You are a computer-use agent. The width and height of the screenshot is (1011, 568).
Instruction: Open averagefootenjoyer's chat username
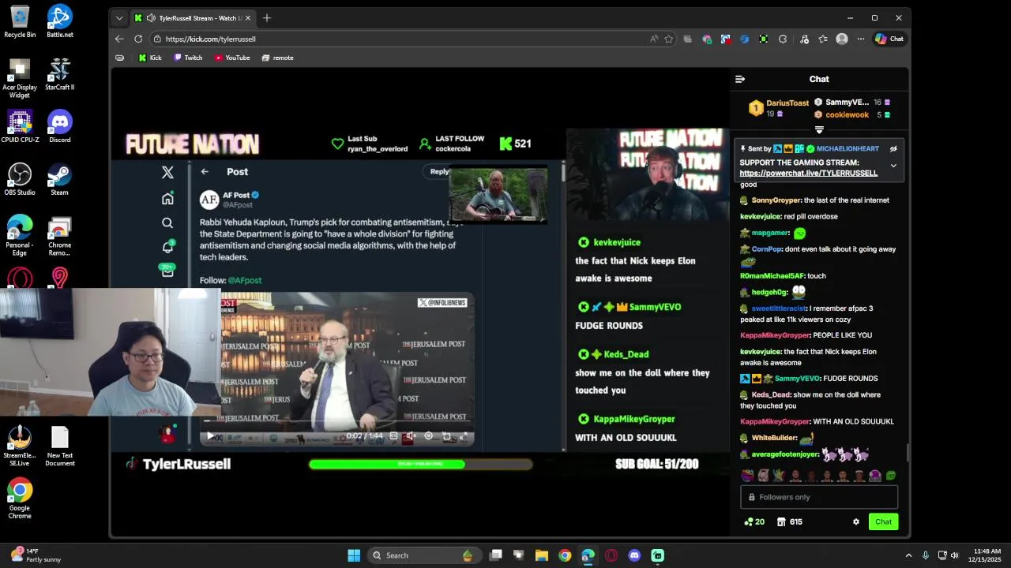click(x=785, y=454)
